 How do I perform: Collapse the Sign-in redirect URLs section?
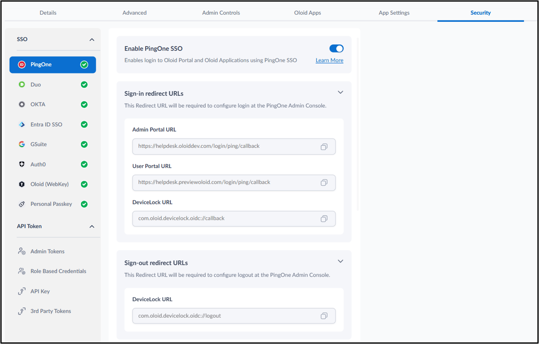(x=341, y=92)
